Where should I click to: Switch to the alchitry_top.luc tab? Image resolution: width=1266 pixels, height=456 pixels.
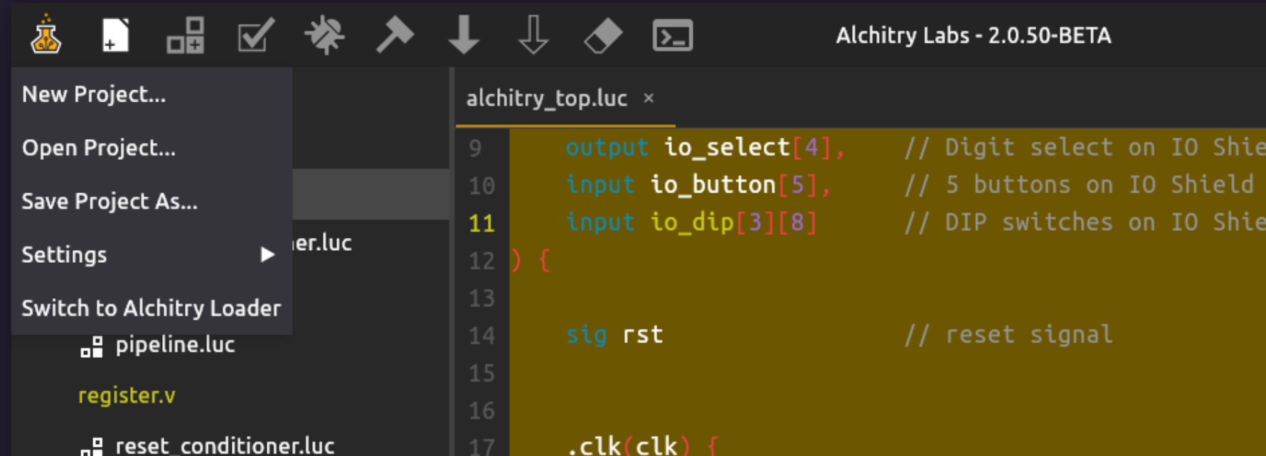click(x=546, y=99)
